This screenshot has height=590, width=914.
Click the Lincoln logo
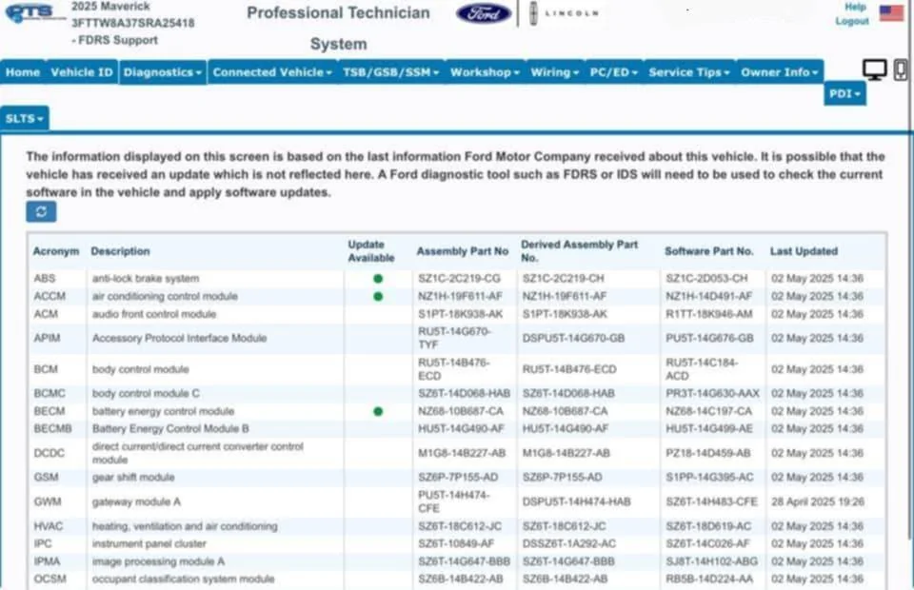click(564, 13)
